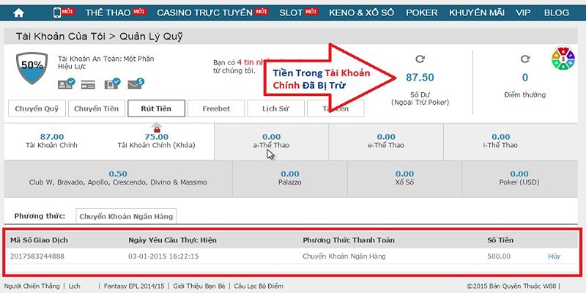The image size is (586, 293).
Task: Select the a-Thể Thao wallet cell
Action: pyautogui.click(x=271, y=141)
